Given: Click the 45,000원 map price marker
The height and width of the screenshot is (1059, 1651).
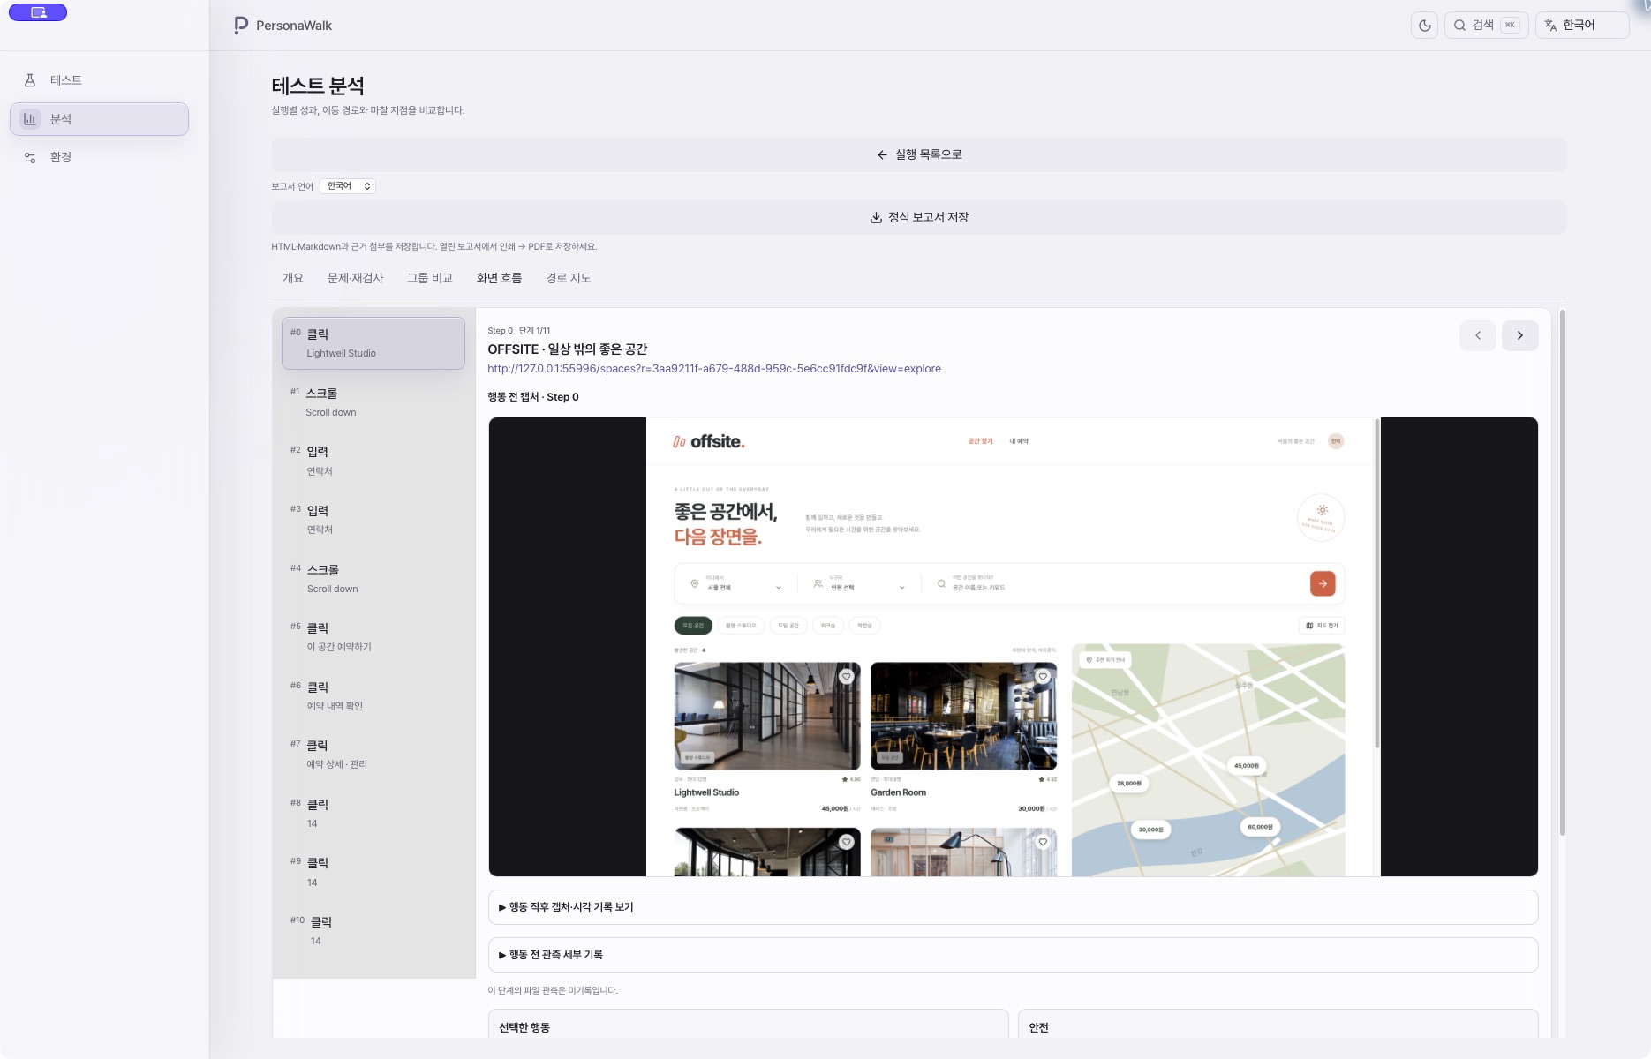Looking at the screenshot, I should click(x=1246, y=766).
